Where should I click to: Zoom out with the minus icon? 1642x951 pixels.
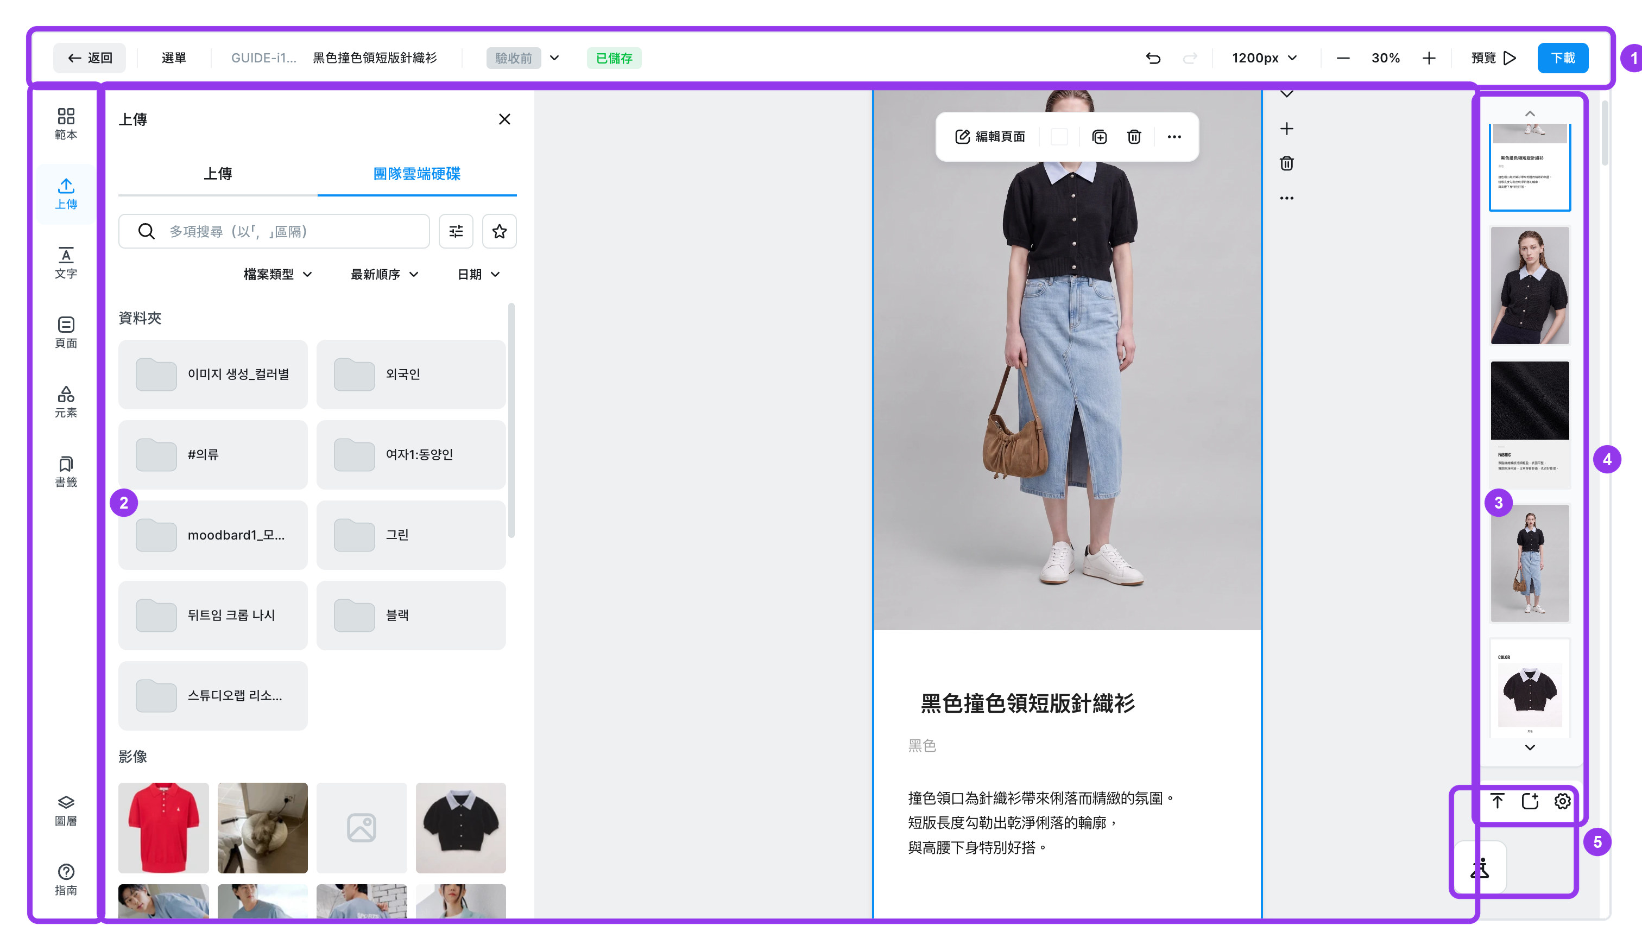[x=1343, y=58]
